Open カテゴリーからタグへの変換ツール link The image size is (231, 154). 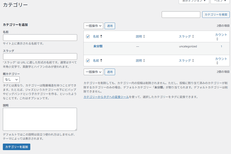coord(106,97)
